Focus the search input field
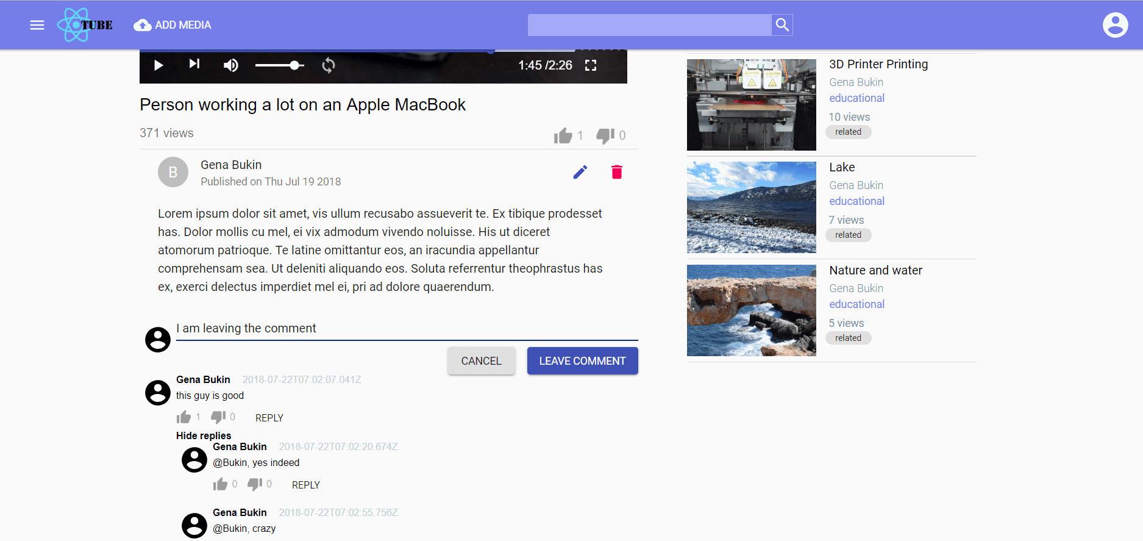 pos(649,25)
